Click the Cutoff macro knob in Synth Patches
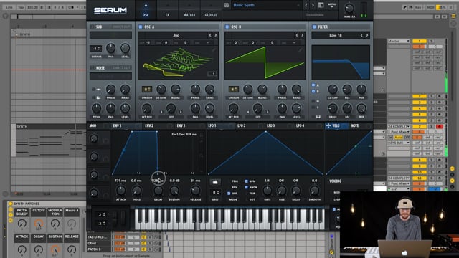This screenshot has width=459, height=258. (38, 224)
